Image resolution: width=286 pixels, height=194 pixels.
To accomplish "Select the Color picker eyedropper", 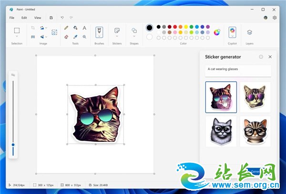I will [x=75, y=36].
